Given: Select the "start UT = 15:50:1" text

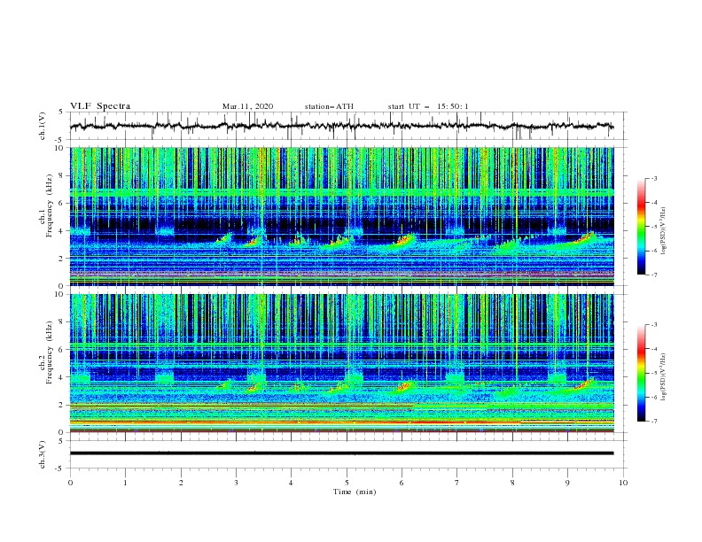Looking at the screenshot, I should [428, 106].
